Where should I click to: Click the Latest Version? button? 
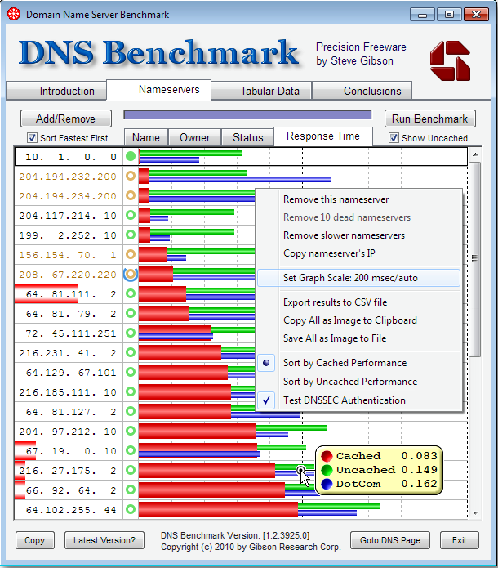[104, 540]
